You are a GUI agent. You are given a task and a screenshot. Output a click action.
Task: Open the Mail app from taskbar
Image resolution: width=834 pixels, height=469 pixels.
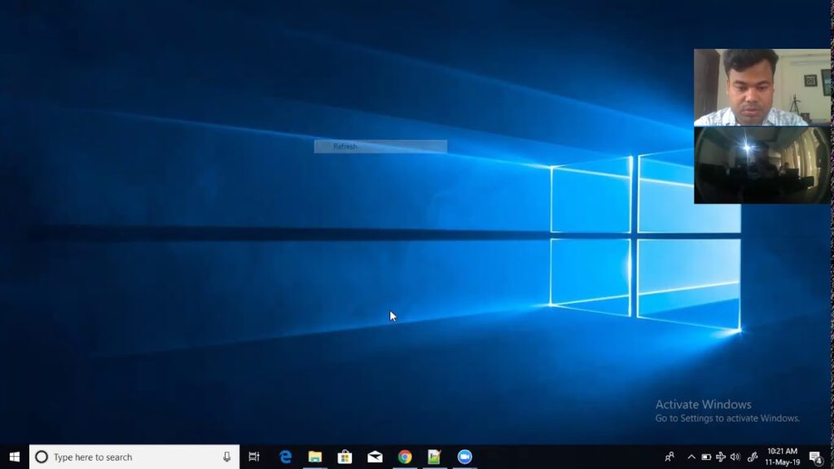(x=375, y=457)
